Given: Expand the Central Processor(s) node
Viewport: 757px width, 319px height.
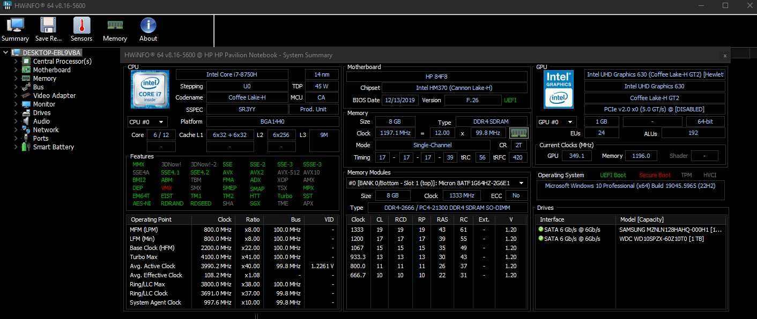Looking at the screenshot, I should point(16,61).
